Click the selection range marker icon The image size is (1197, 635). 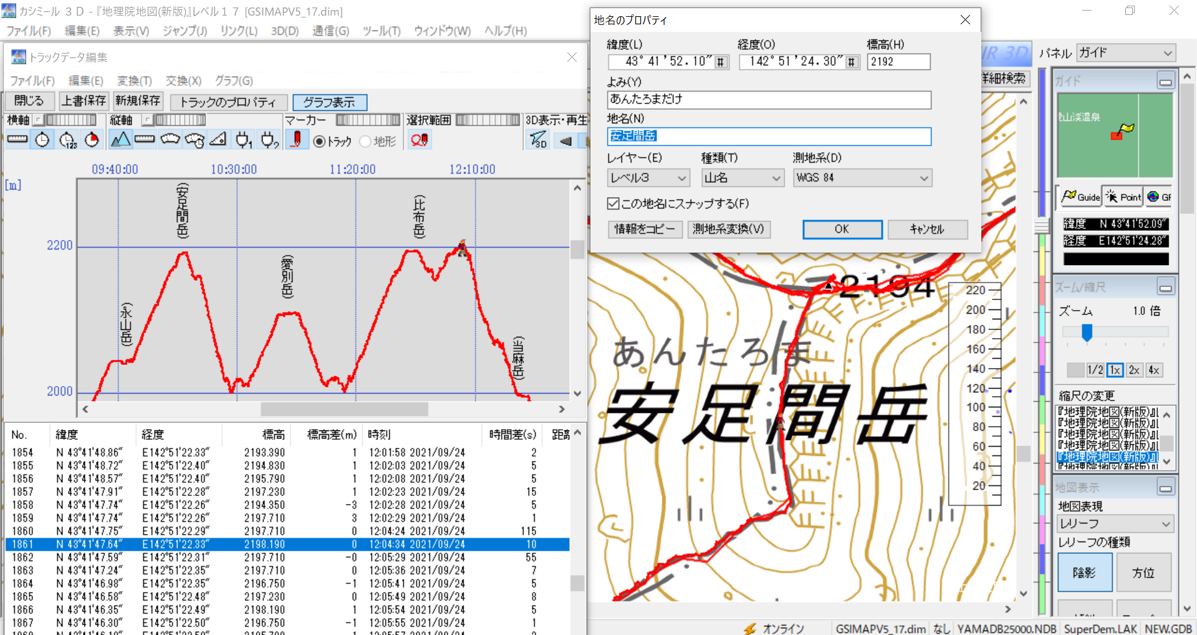[x=419, y=140]
